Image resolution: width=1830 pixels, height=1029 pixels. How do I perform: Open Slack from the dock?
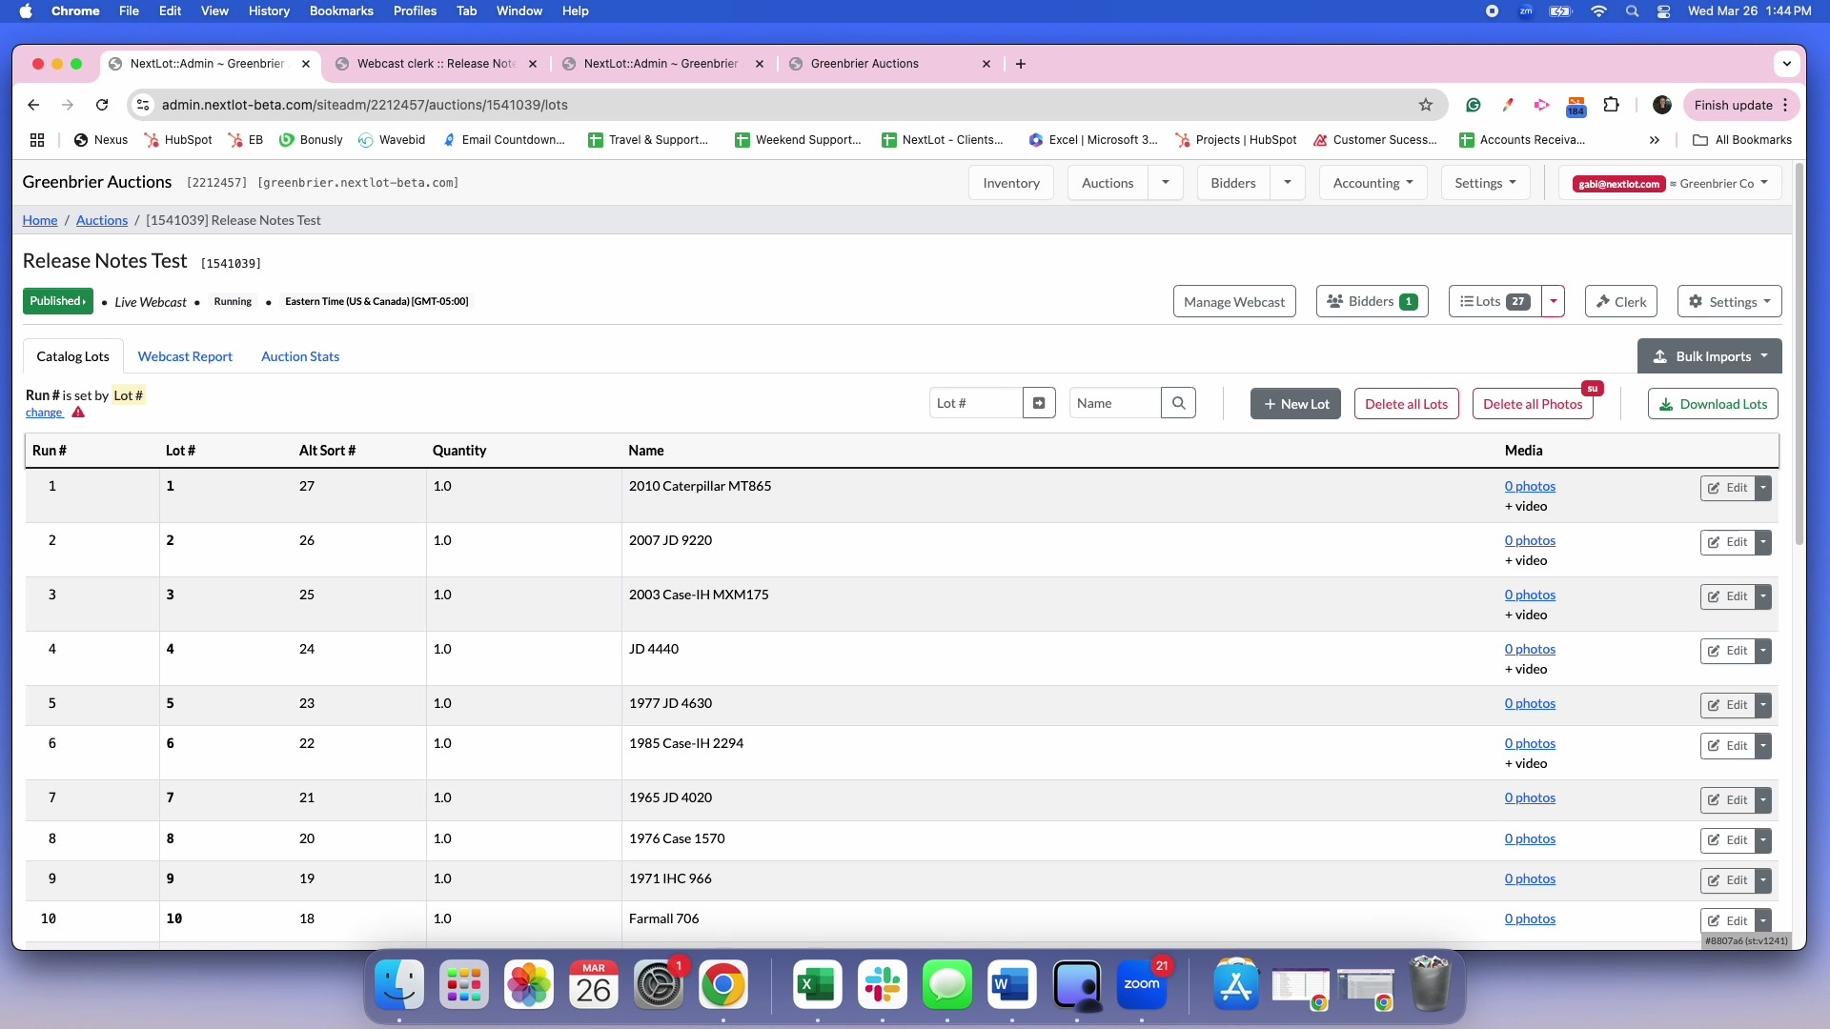(882, 984)
